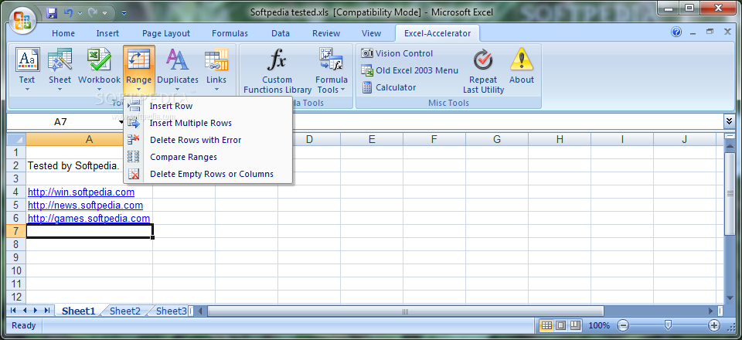742x340 pixels.
Task: Choose Delete Rows with Error
Action: pyautogui.click(x=208, y=140)
